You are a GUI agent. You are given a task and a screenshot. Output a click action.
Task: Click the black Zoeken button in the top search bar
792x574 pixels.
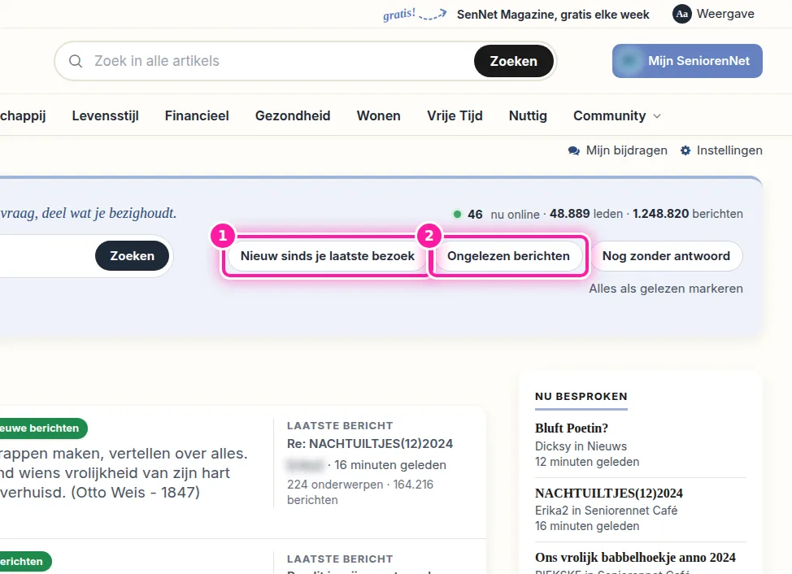[513, 61]
